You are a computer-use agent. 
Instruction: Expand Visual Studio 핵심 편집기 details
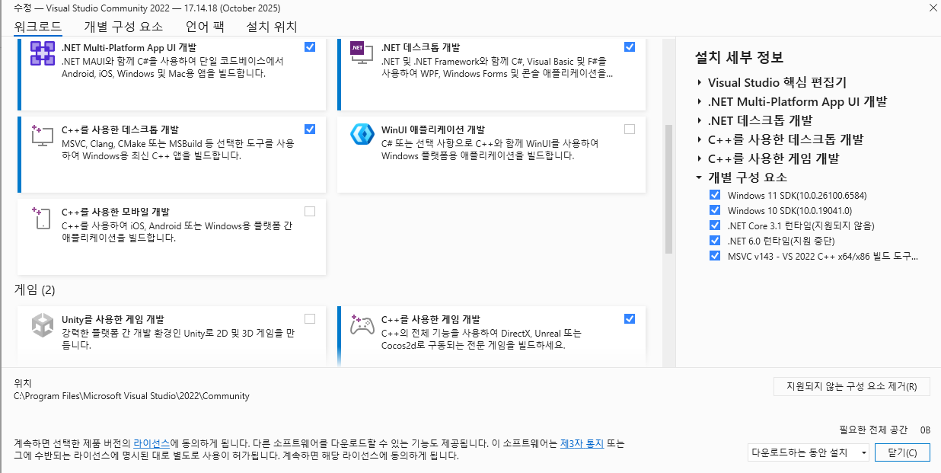tap(699, 82)
